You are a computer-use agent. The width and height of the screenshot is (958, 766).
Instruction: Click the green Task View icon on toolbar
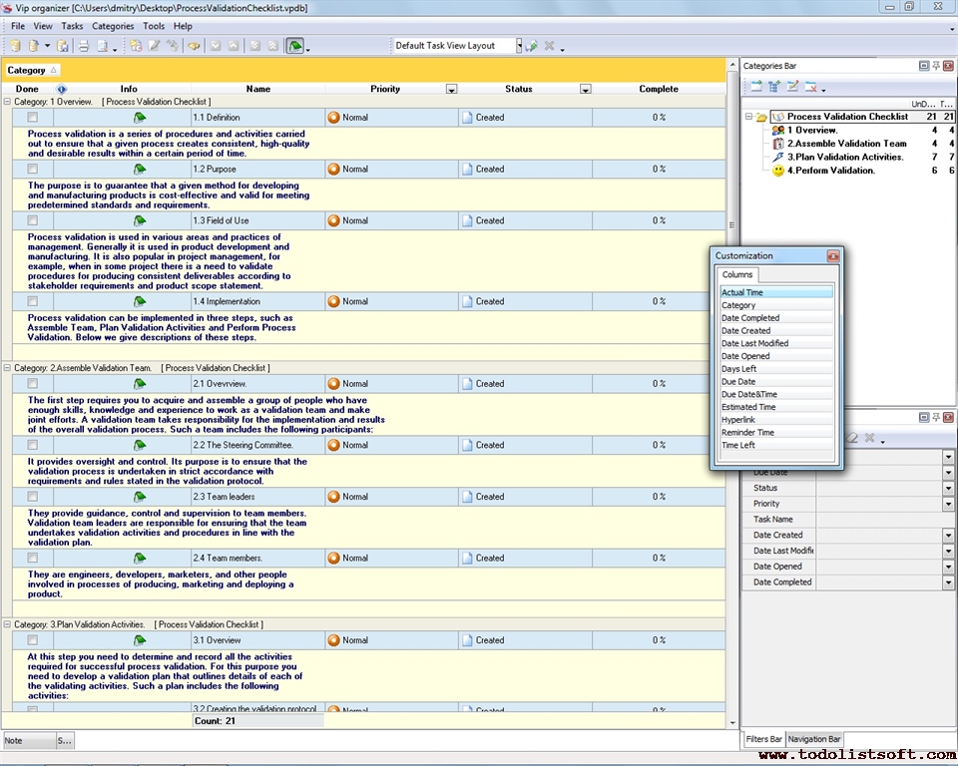(296, 45)
